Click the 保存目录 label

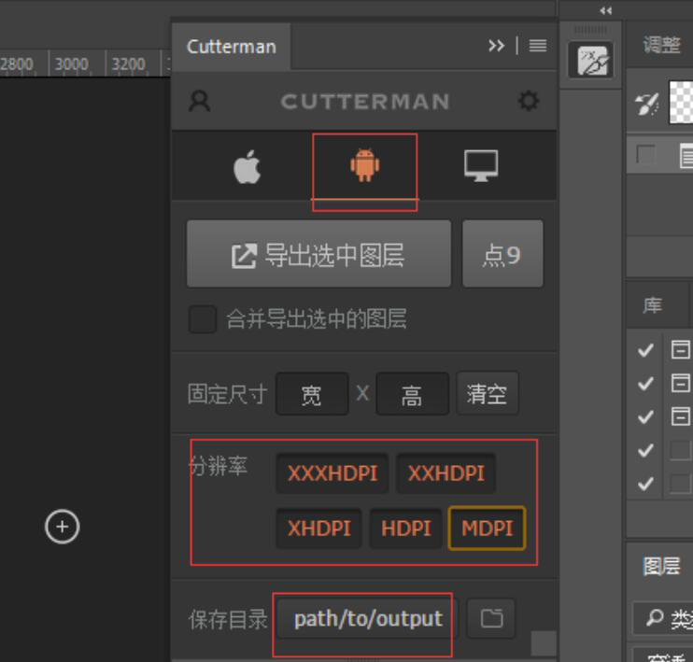tap(228, 619)
